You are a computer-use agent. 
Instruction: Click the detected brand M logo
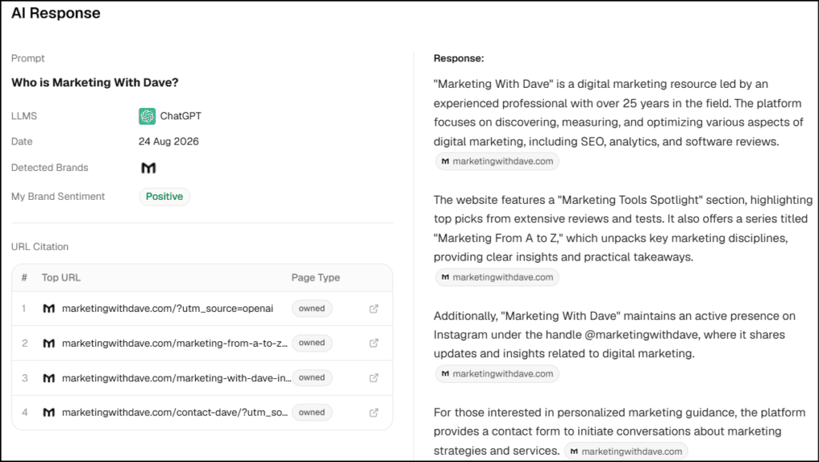[149, 168]
